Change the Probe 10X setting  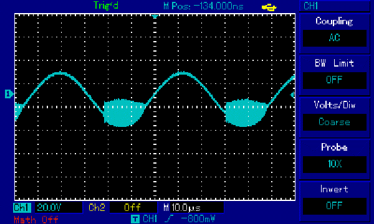tap(334, 164)
